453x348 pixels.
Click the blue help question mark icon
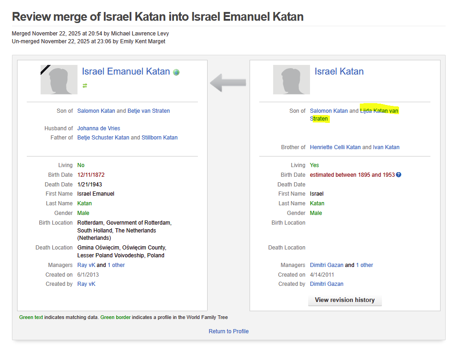point(399,175)
